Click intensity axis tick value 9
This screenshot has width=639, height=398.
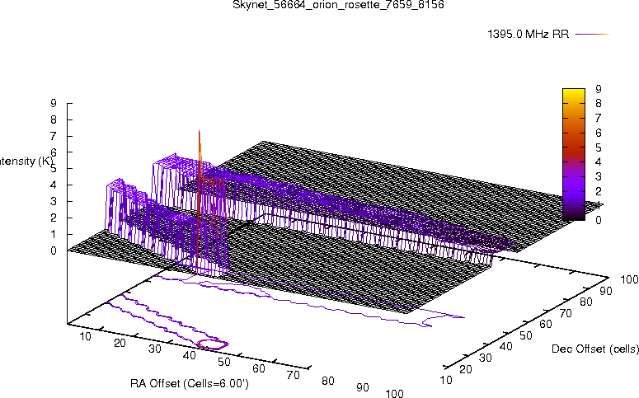click(x=54, y=103)
